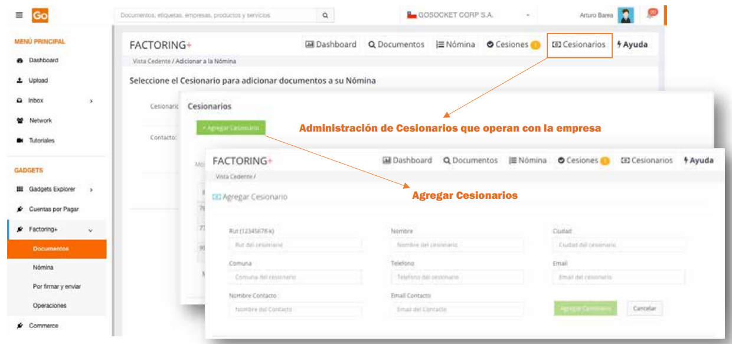This screenshot has width=732, height=344.
Task: Click the Teléfono del cesionario field
Action: [x=457, y=277]
